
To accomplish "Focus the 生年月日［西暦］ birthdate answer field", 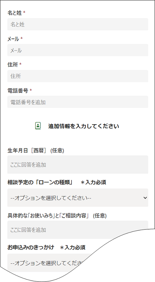I will click(x=78, y=164).
